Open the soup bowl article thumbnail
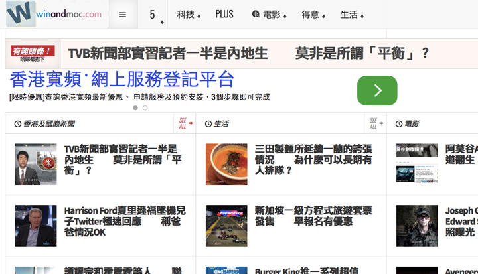 226,164
